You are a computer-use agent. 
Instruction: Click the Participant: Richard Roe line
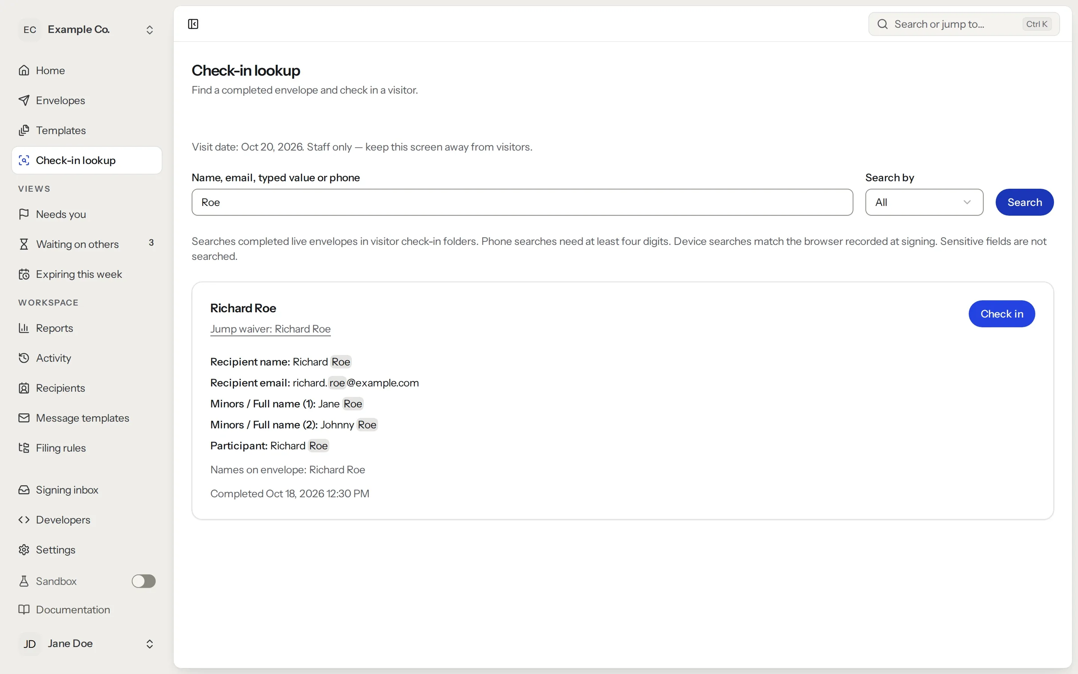click(x=269, y=446)
